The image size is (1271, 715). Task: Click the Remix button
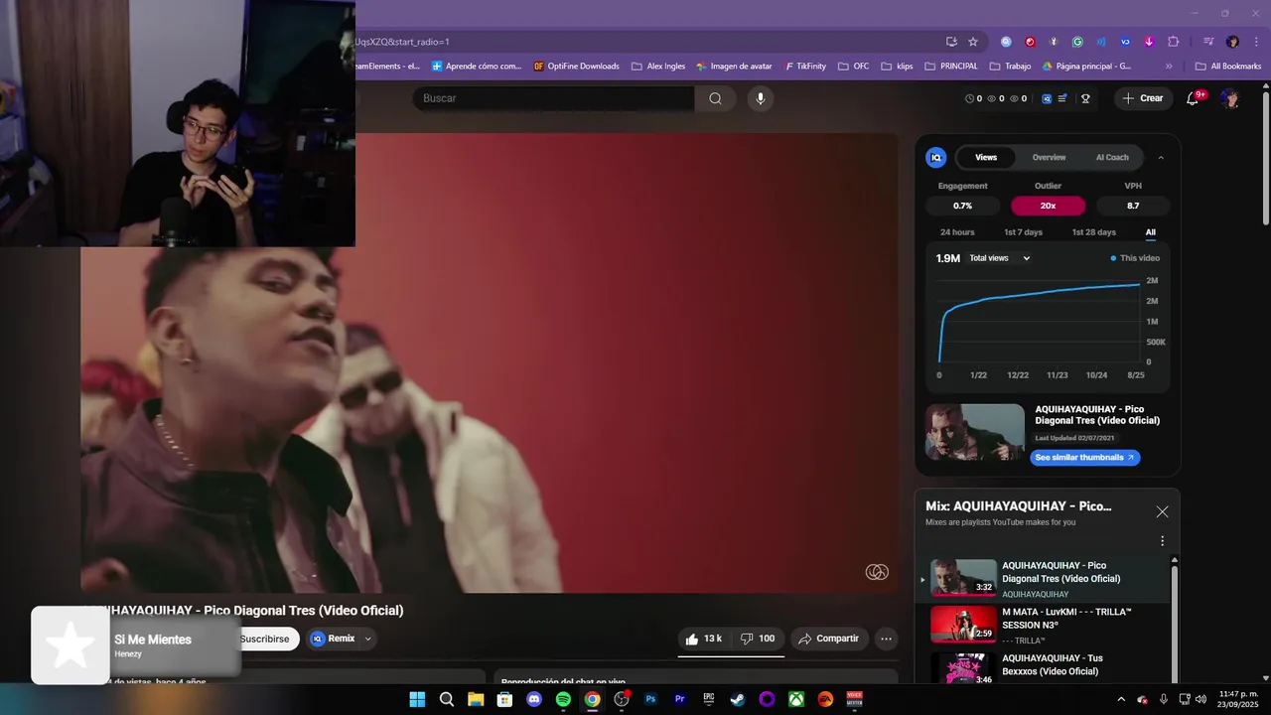coord(333,639)
